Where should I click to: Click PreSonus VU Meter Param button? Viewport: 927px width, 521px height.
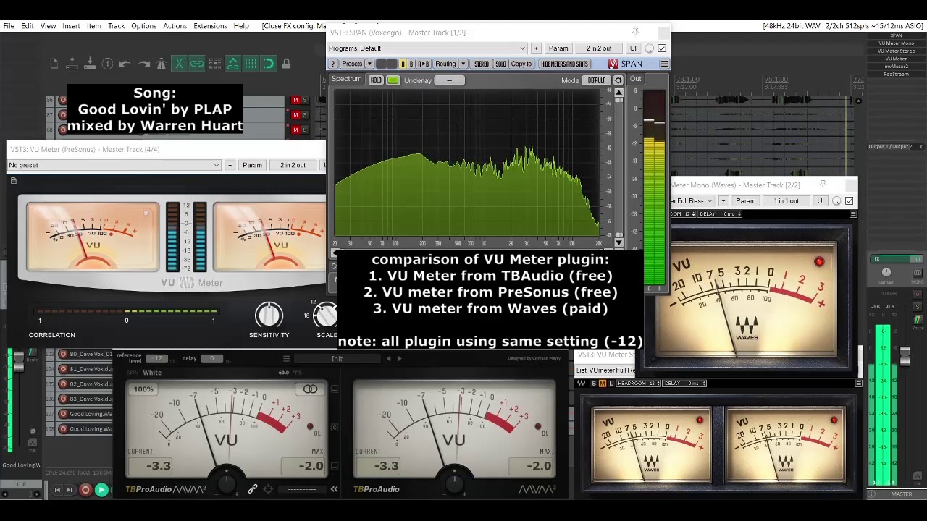tap(252, 165)
